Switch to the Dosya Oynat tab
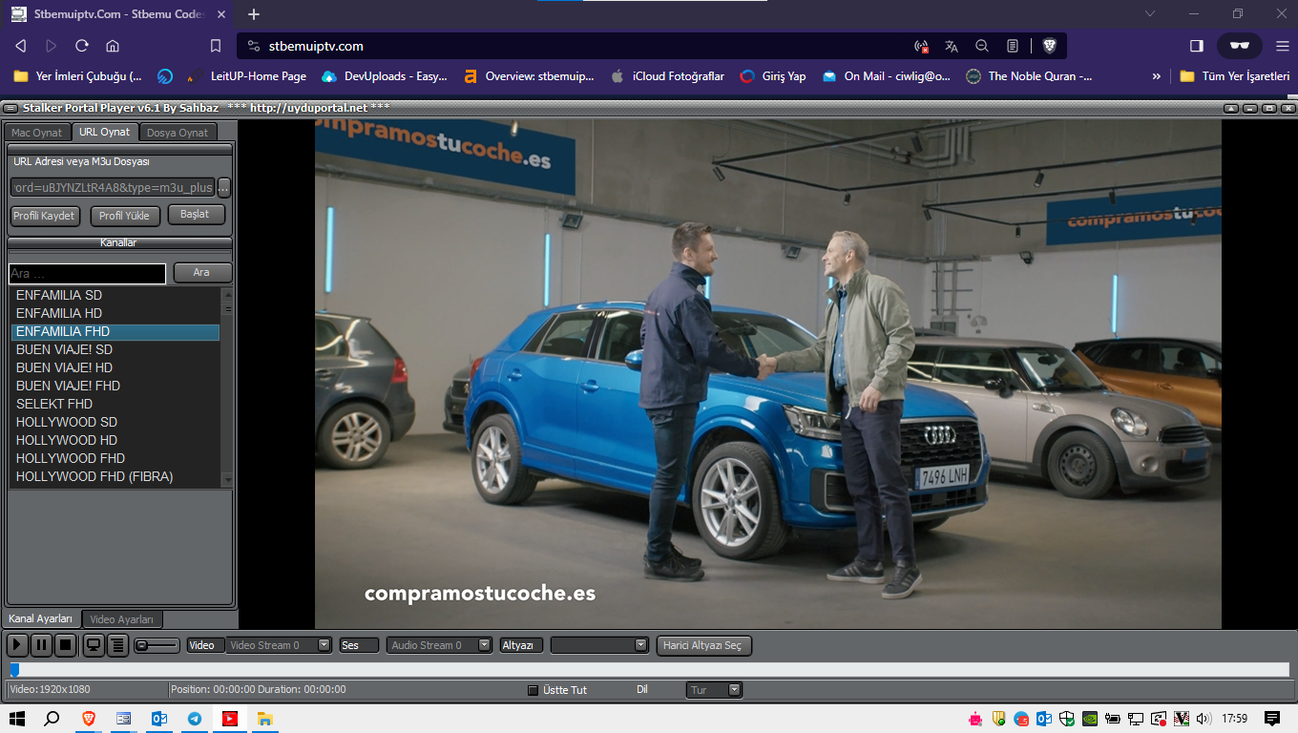 (x=178, y=133)
